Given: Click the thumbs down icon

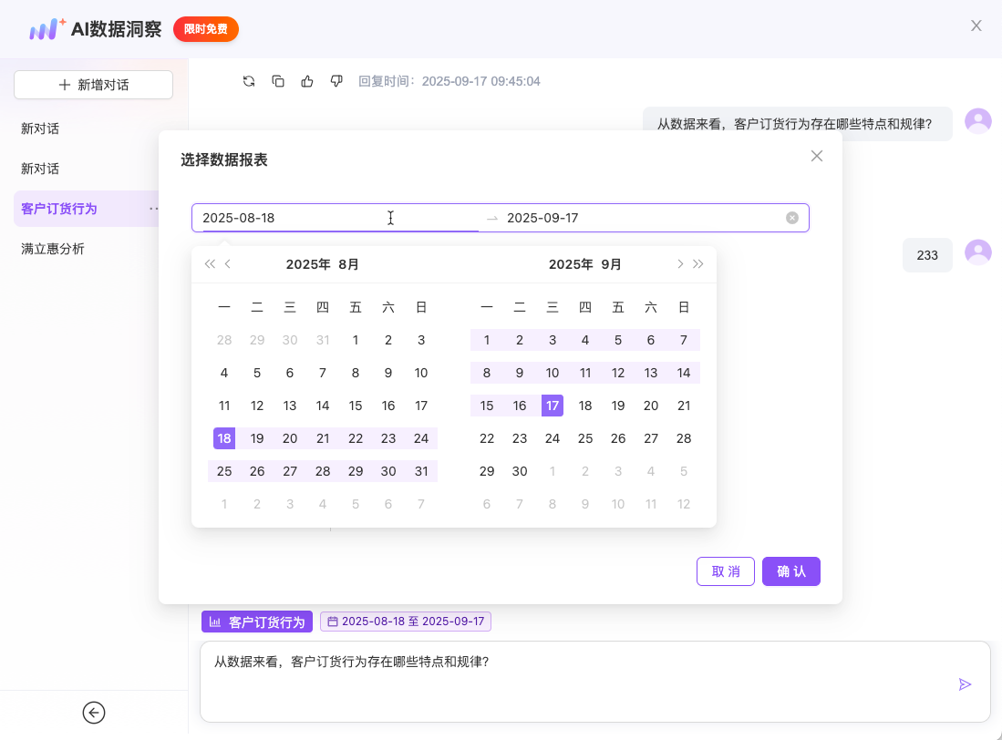Looking at the screenshot, I should (x=336, y=81).
